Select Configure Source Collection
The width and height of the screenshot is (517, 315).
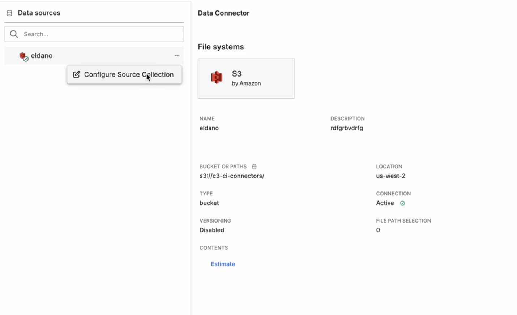click(128, 74)
